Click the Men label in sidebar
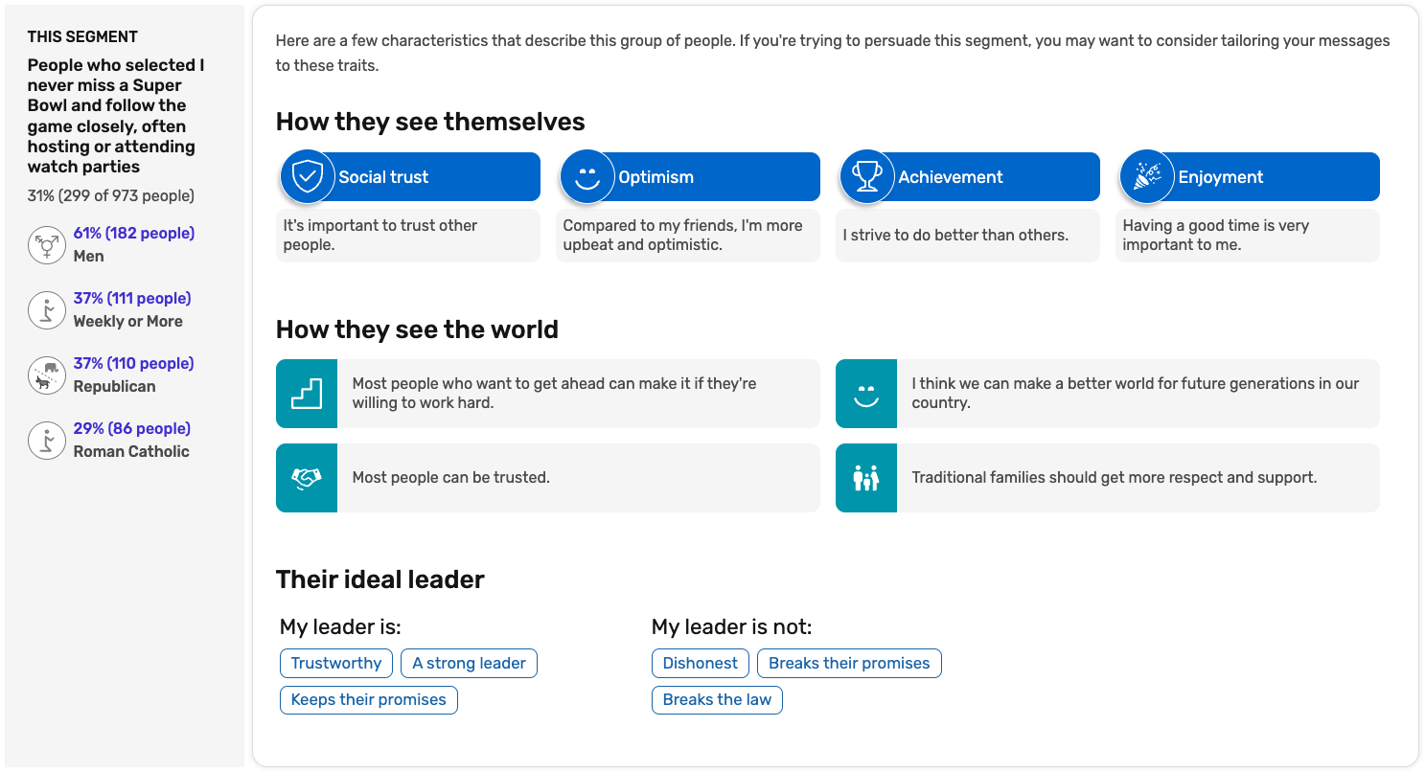This screenshot has width=1426, height=772. [x=89, y=256]
